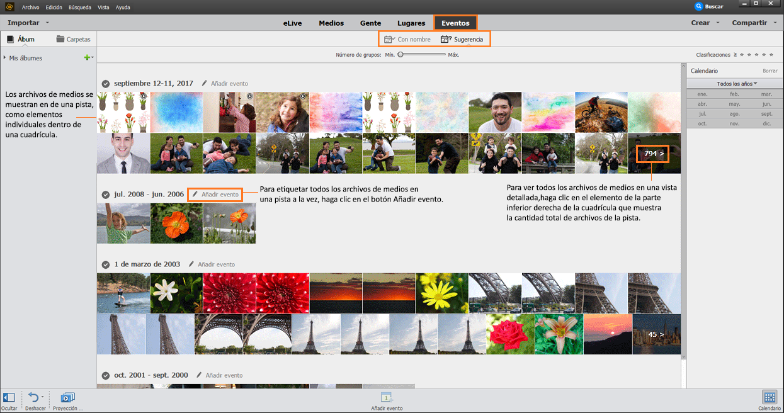Select smiling man portrait thumbnail
784x413 pixels.
[495, 113]
